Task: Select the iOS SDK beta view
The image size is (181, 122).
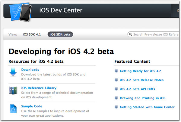Action: [x=60, y=34]
